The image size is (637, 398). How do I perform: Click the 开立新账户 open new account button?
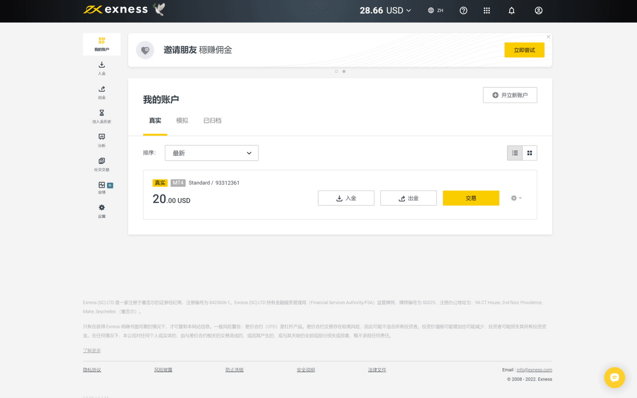(x=510, y=95)
